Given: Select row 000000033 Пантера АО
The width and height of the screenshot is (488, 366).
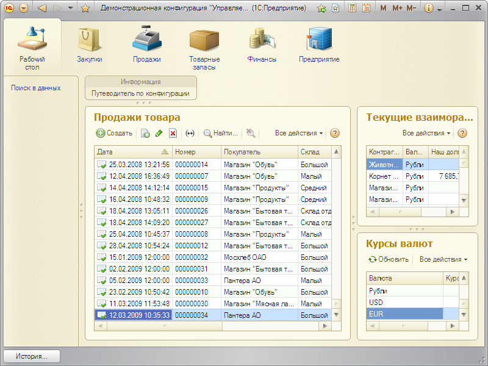Looking at the screenshot, I should pyautogui.click(x=213, y=281).
